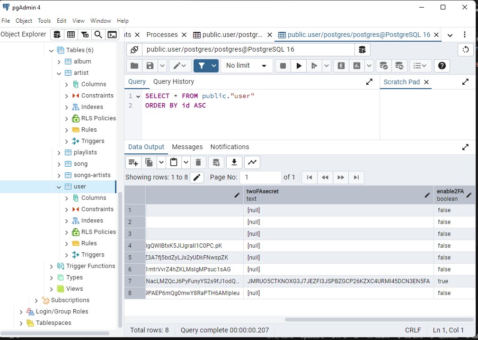478x340 pixels.
Task: Open the vertical ellipsis more options menu
Action: (x=465, y=35)
